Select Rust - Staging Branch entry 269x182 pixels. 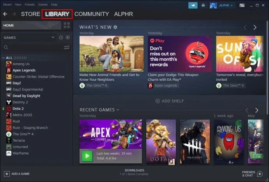click(x=30, y=128)
